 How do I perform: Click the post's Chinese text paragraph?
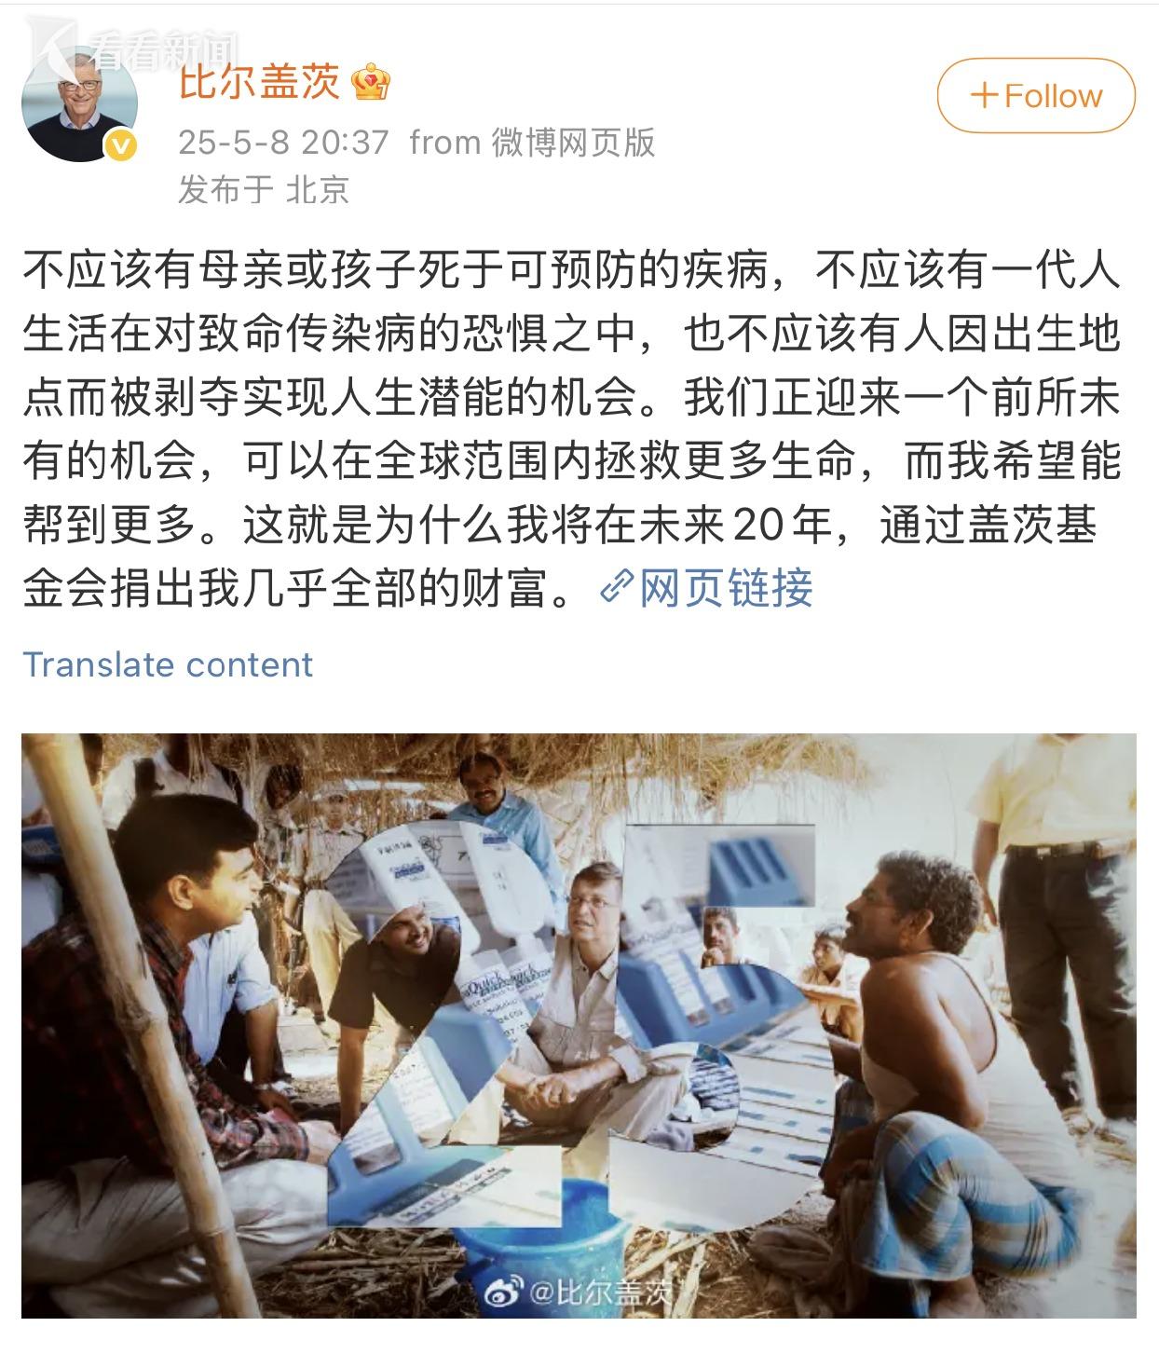tap(571, 429)
